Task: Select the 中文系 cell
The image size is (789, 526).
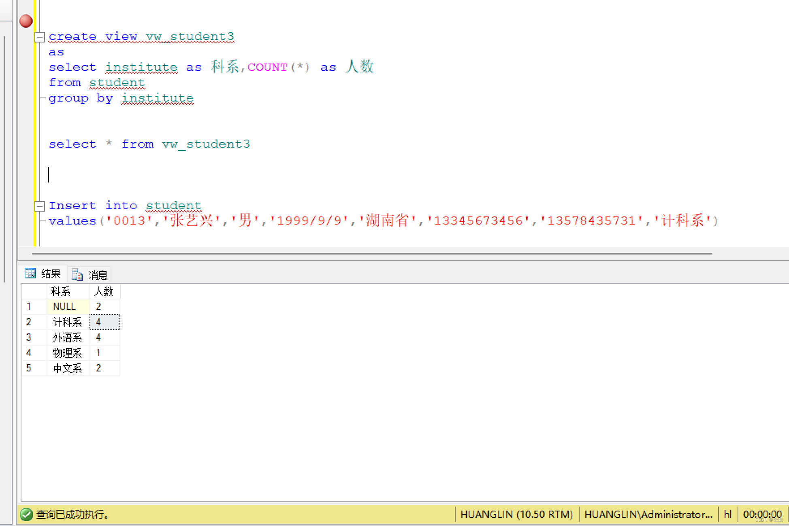Action: (x=68, y=368)
